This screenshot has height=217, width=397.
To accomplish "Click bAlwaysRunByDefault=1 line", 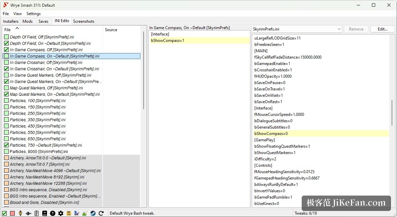I will (276, 185).
